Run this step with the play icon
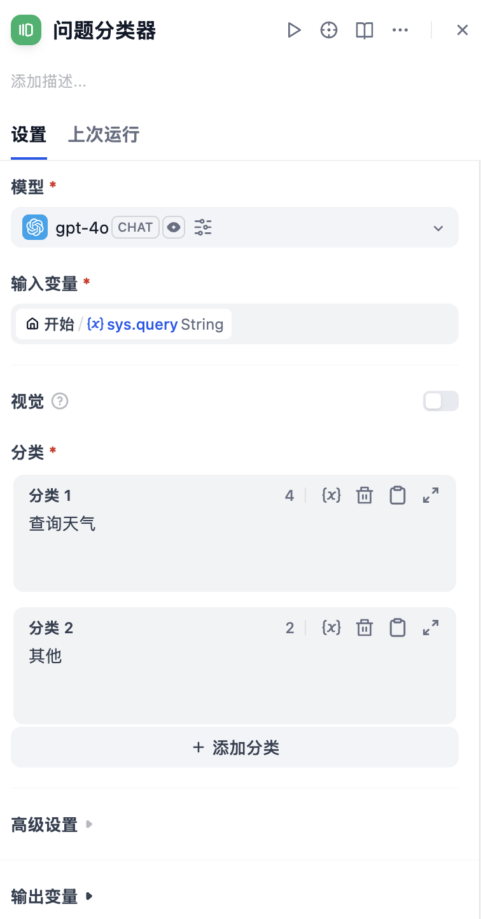This screenshot has width=481, height=919. coord(293,30)
